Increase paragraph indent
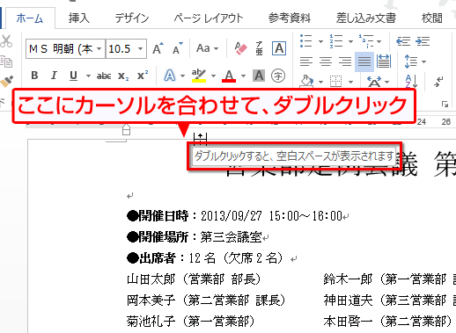Screen dimensions: 456x333 (423, 41)
